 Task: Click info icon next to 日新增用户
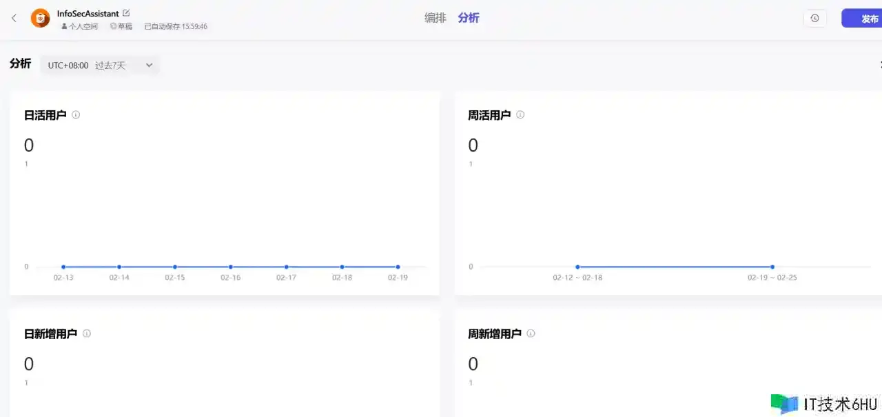click(x=87, y=334)
